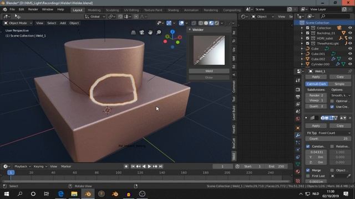Open Render properties tab icon

click(298, 90)
